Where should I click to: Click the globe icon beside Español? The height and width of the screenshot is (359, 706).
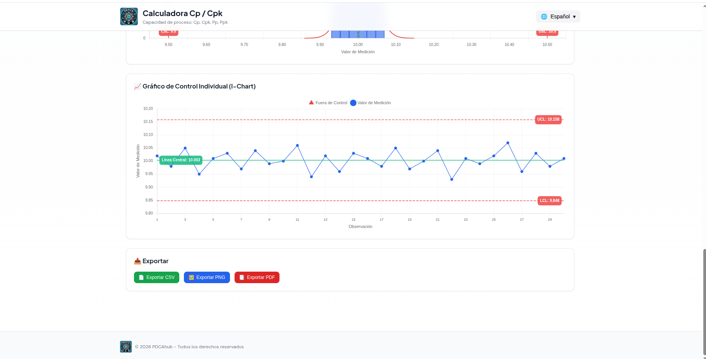coord(544,16)
